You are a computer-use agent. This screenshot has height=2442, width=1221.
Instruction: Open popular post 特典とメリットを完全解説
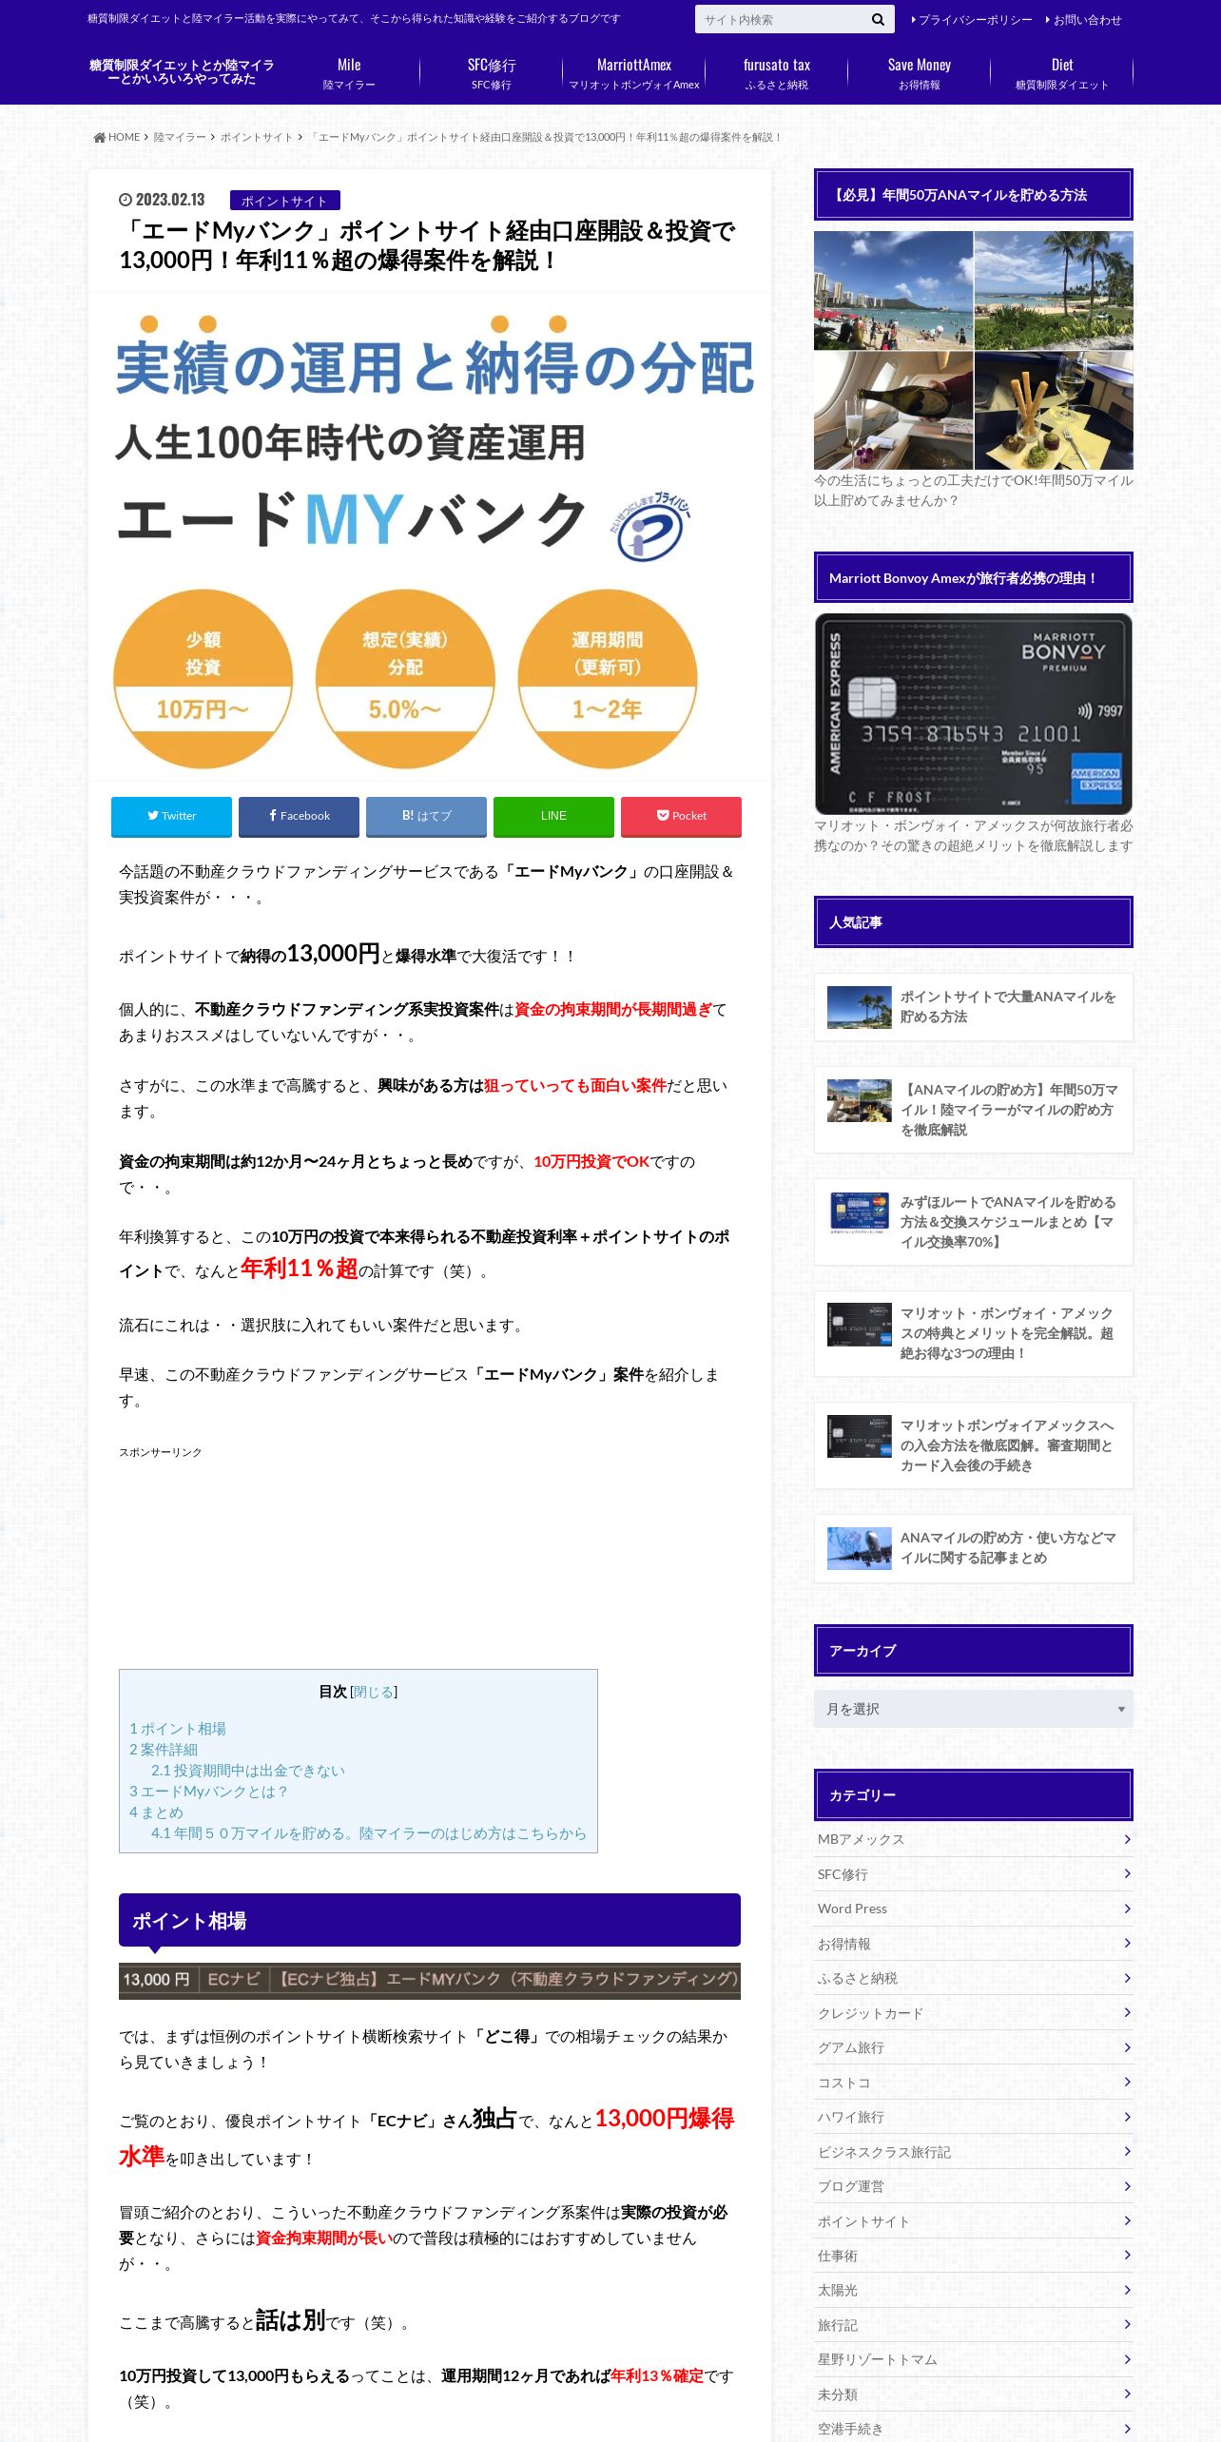[x=973, y=1333]
